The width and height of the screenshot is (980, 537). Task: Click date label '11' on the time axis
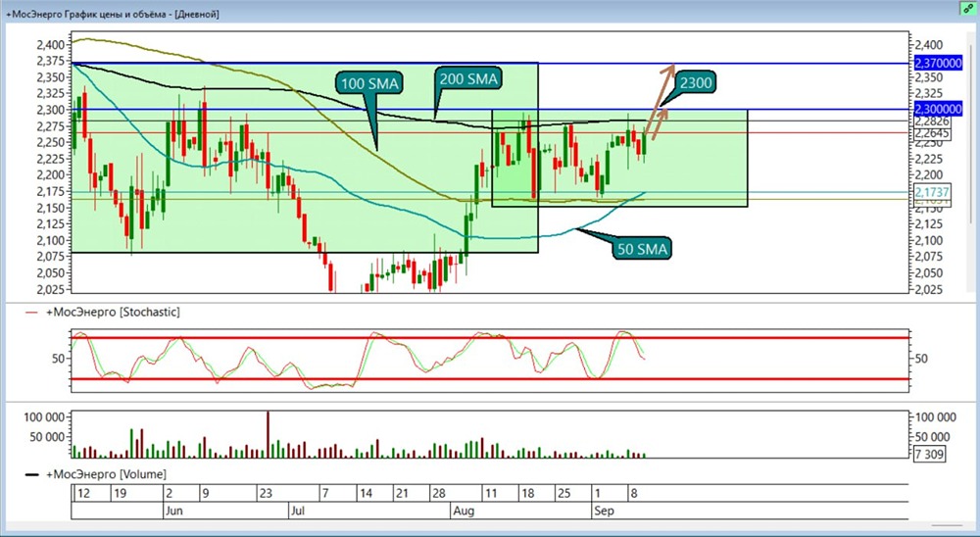491,493
